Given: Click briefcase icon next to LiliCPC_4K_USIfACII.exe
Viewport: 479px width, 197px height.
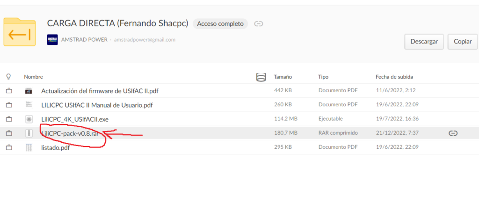Looking at the screenshot, I should [9, 119].
